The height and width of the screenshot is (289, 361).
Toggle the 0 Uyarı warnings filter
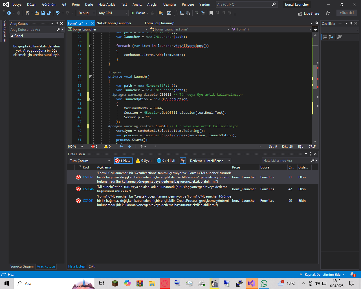click(x=144, y=161)
